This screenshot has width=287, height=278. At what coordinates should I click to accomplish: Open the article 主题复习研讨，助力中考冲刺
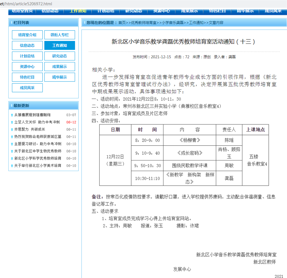38,144
